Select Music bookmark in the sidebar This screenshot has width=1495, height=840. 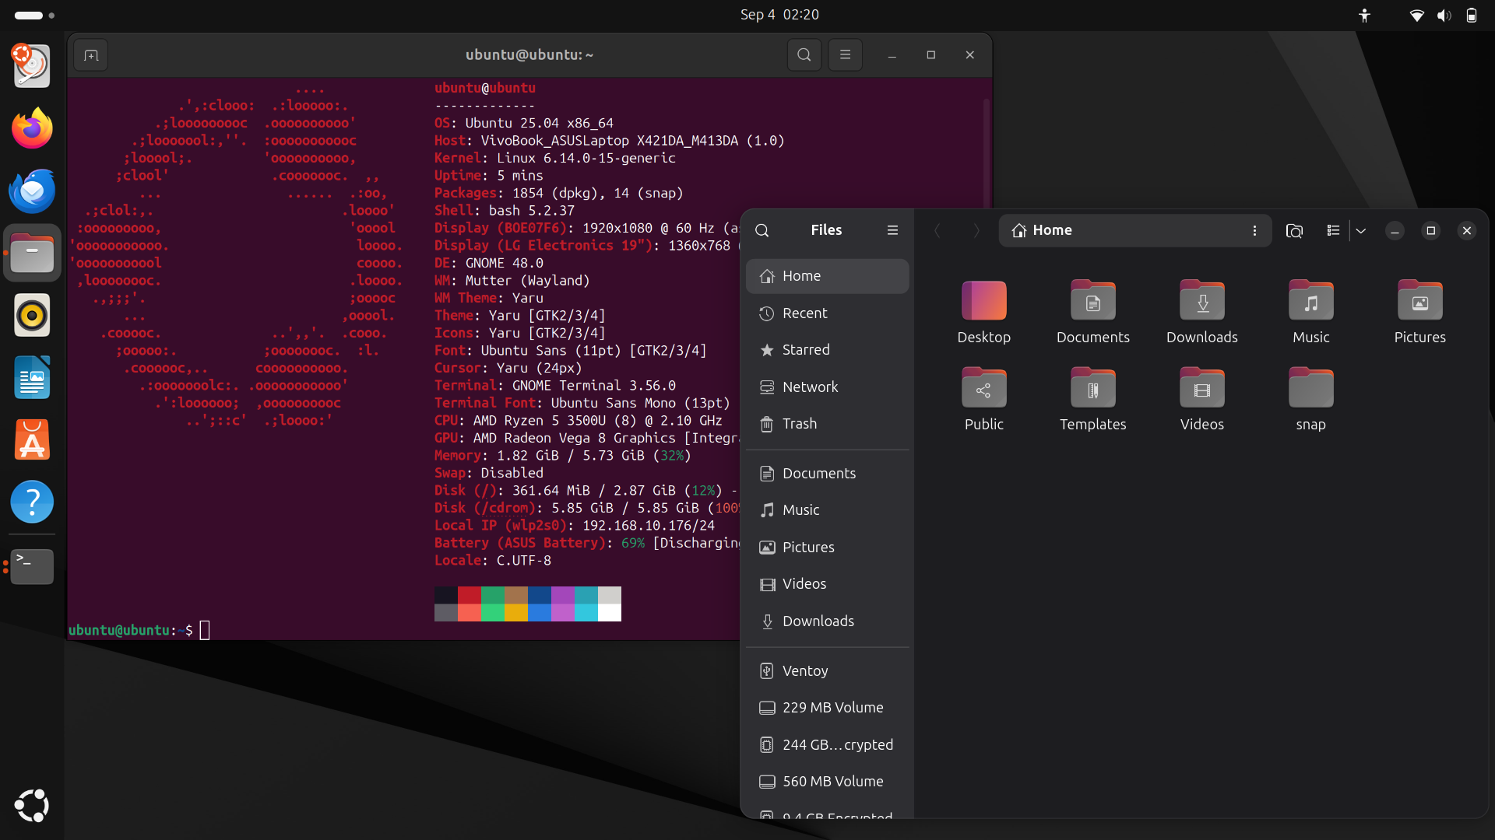[x=827, y=510]
